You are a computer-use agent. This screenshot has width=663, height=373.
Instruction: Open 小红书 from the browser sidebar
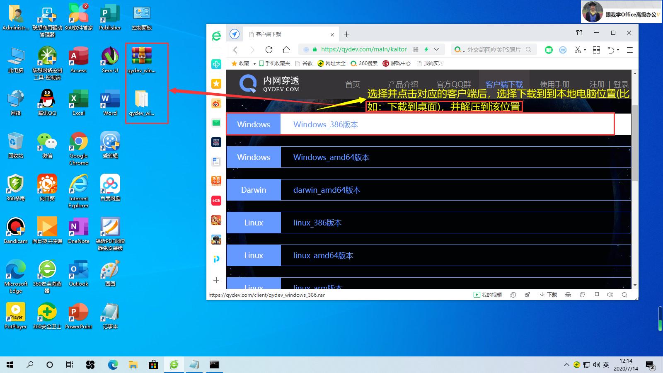(x=216, y=201)
